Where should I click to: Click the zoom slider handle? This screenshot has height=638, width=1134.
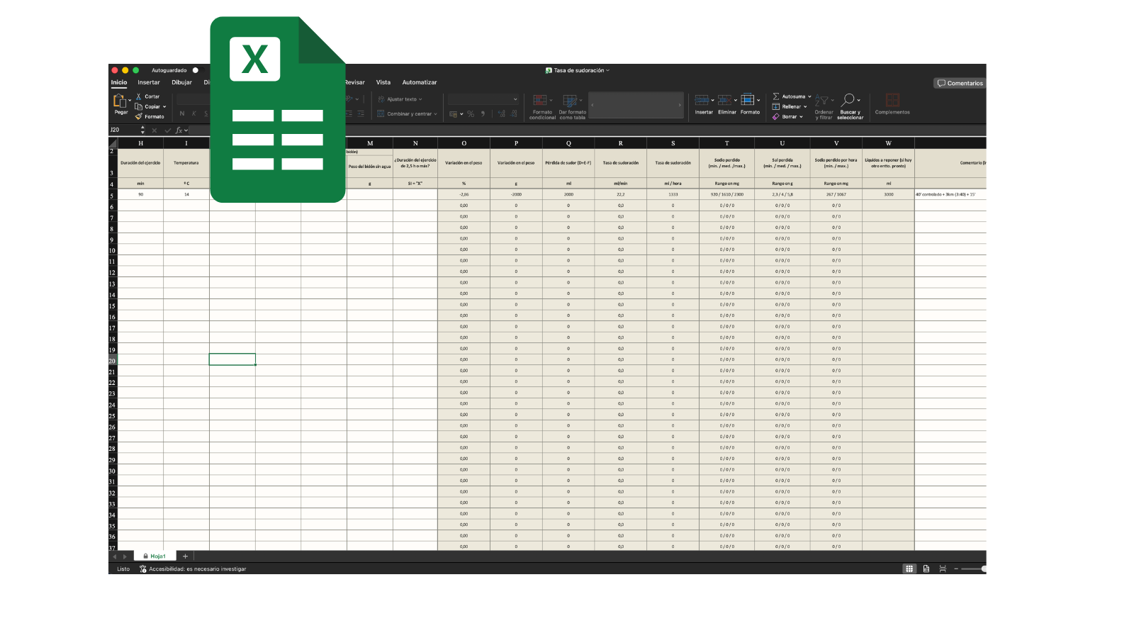[x=984, y=569]
